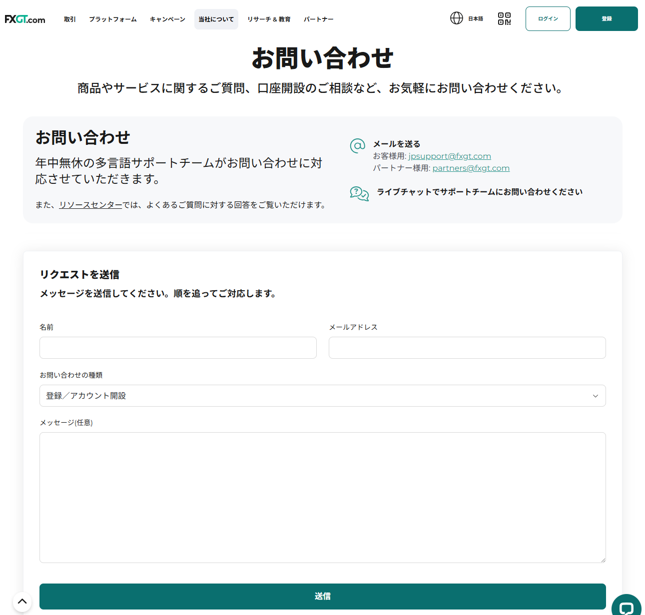Click the @ email icon
Viewport: 645px width, 615px height.
click(x=358, y=146)
